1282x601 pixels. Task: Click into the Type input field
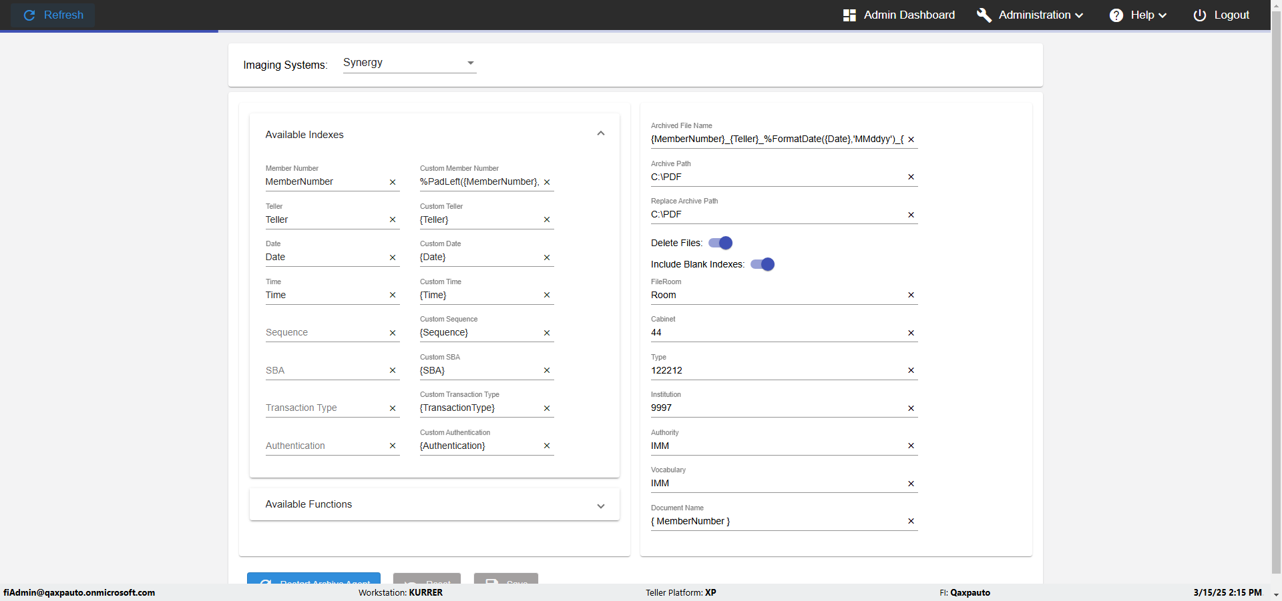point(775,370)
